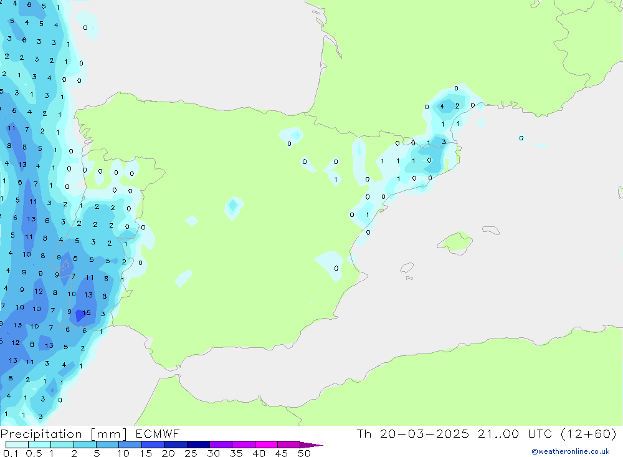The image size is (623, 457).
Task: Select the 2–5 mm legend swatch
Action: coord(85,445)
